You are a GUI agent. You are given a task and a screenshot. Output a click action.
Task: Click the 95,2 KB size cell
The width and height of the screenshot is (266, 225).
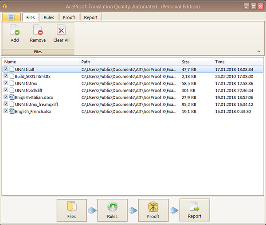tap(189, 105)
